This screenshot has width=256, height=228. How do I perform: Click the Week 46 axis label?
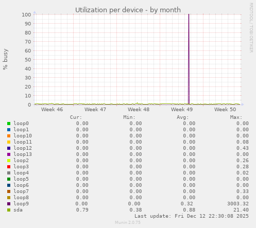(x=52, y=110)
